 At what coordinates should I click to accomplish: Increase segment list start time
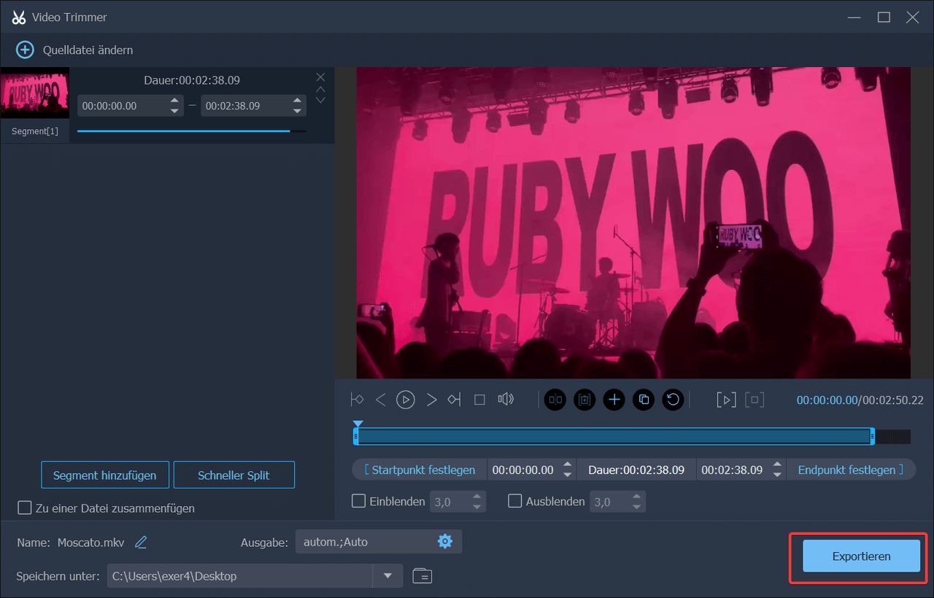pyautogui.click(x=174, y=101)
